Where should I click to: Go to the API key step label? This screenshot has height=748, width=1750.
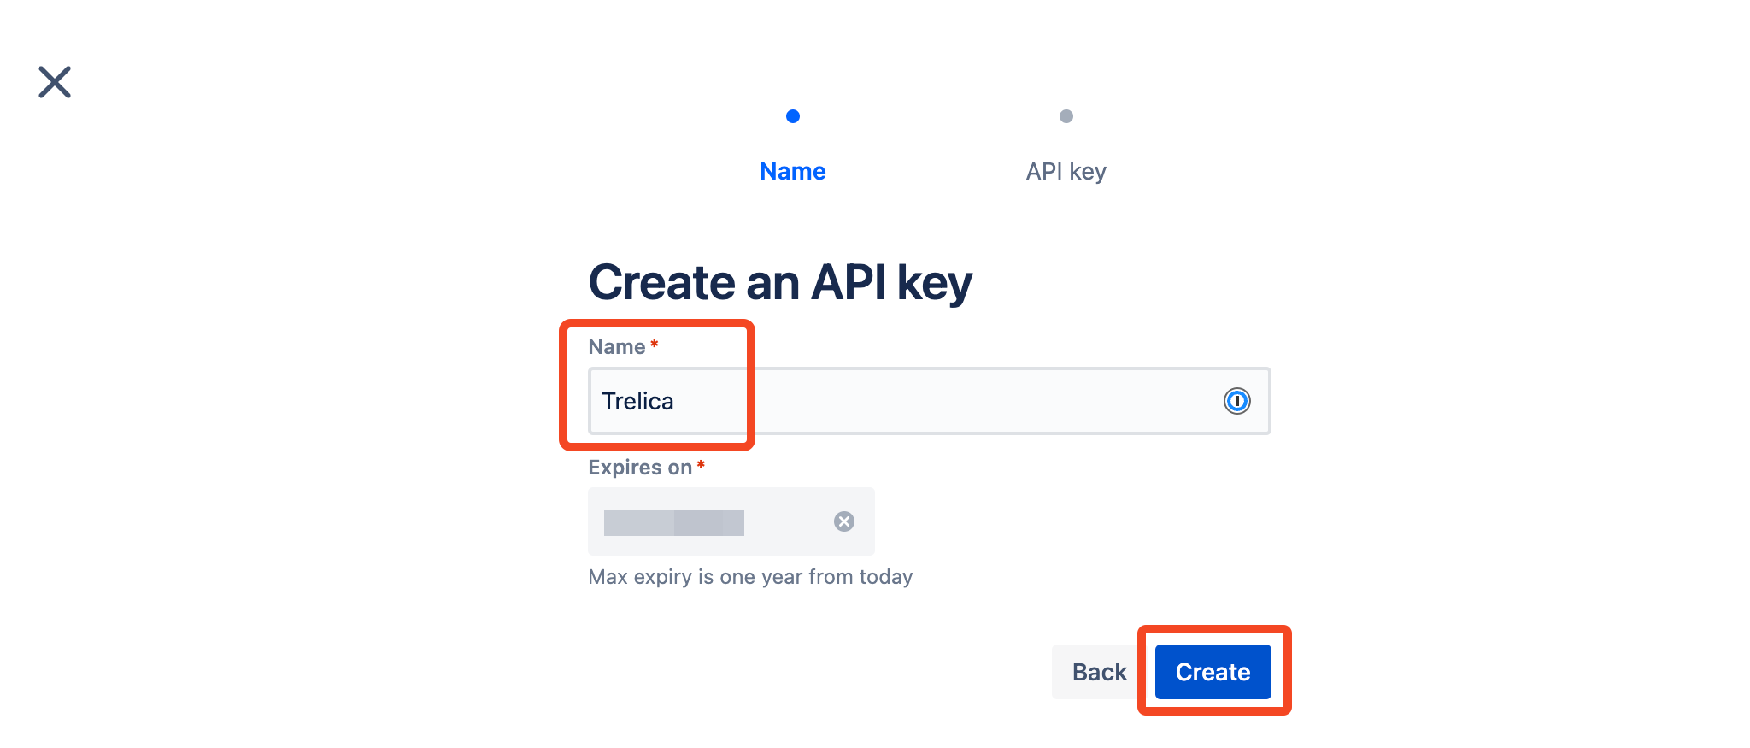[x=1066, y=172]
